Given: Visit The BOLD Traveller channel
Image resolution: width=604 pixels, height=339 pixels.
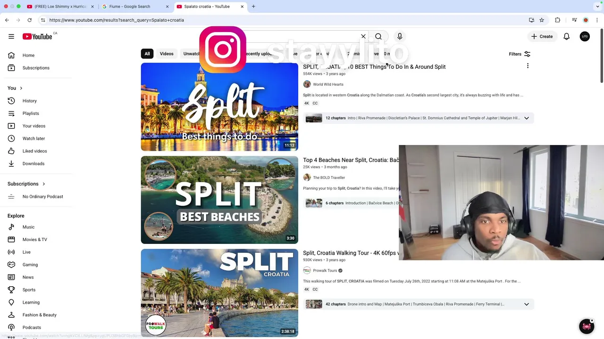Looking at the screenshot, I should coord(329,178).
